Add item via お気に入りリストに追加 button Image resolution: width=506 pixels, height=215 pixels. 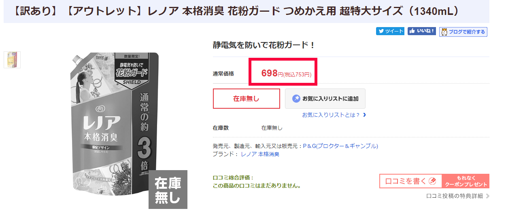pos(325,99)
